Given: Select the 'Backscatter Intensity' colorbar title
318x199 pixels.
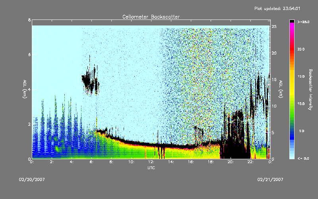Looking at the screenshot, I should point(310,89).
